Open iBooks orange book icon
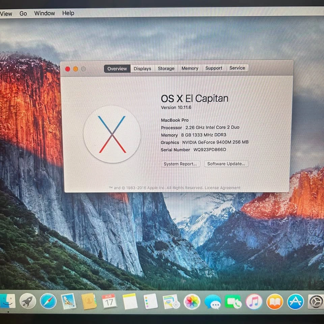 pyautogui.click(x=275, y=302)
